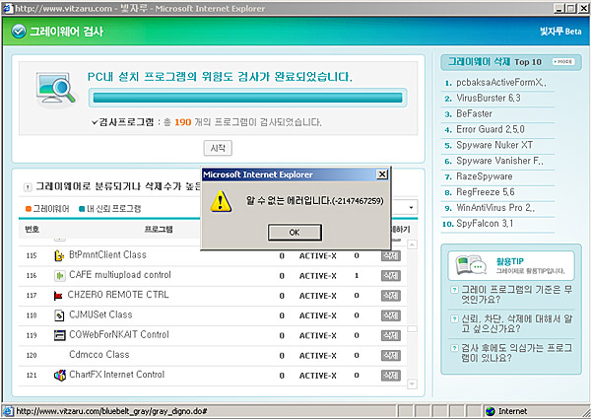
Task: Select the CJMUSet Class program name
Action: click(x=100, y=314)
